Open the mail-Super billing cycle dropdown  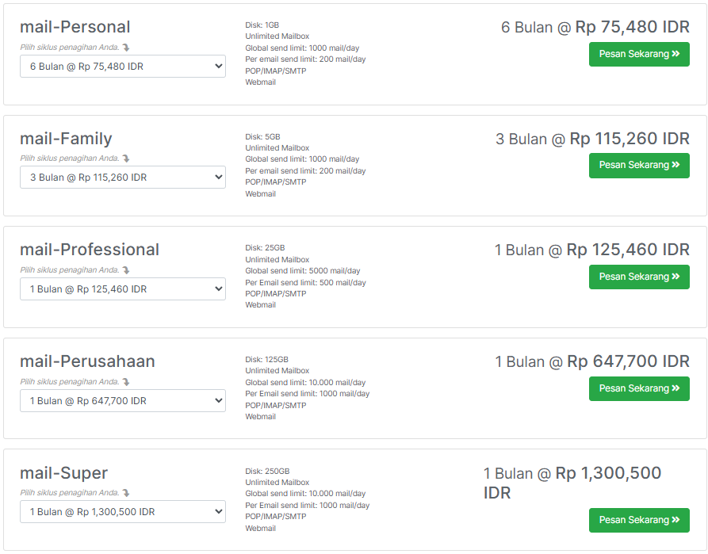point(123,511)
